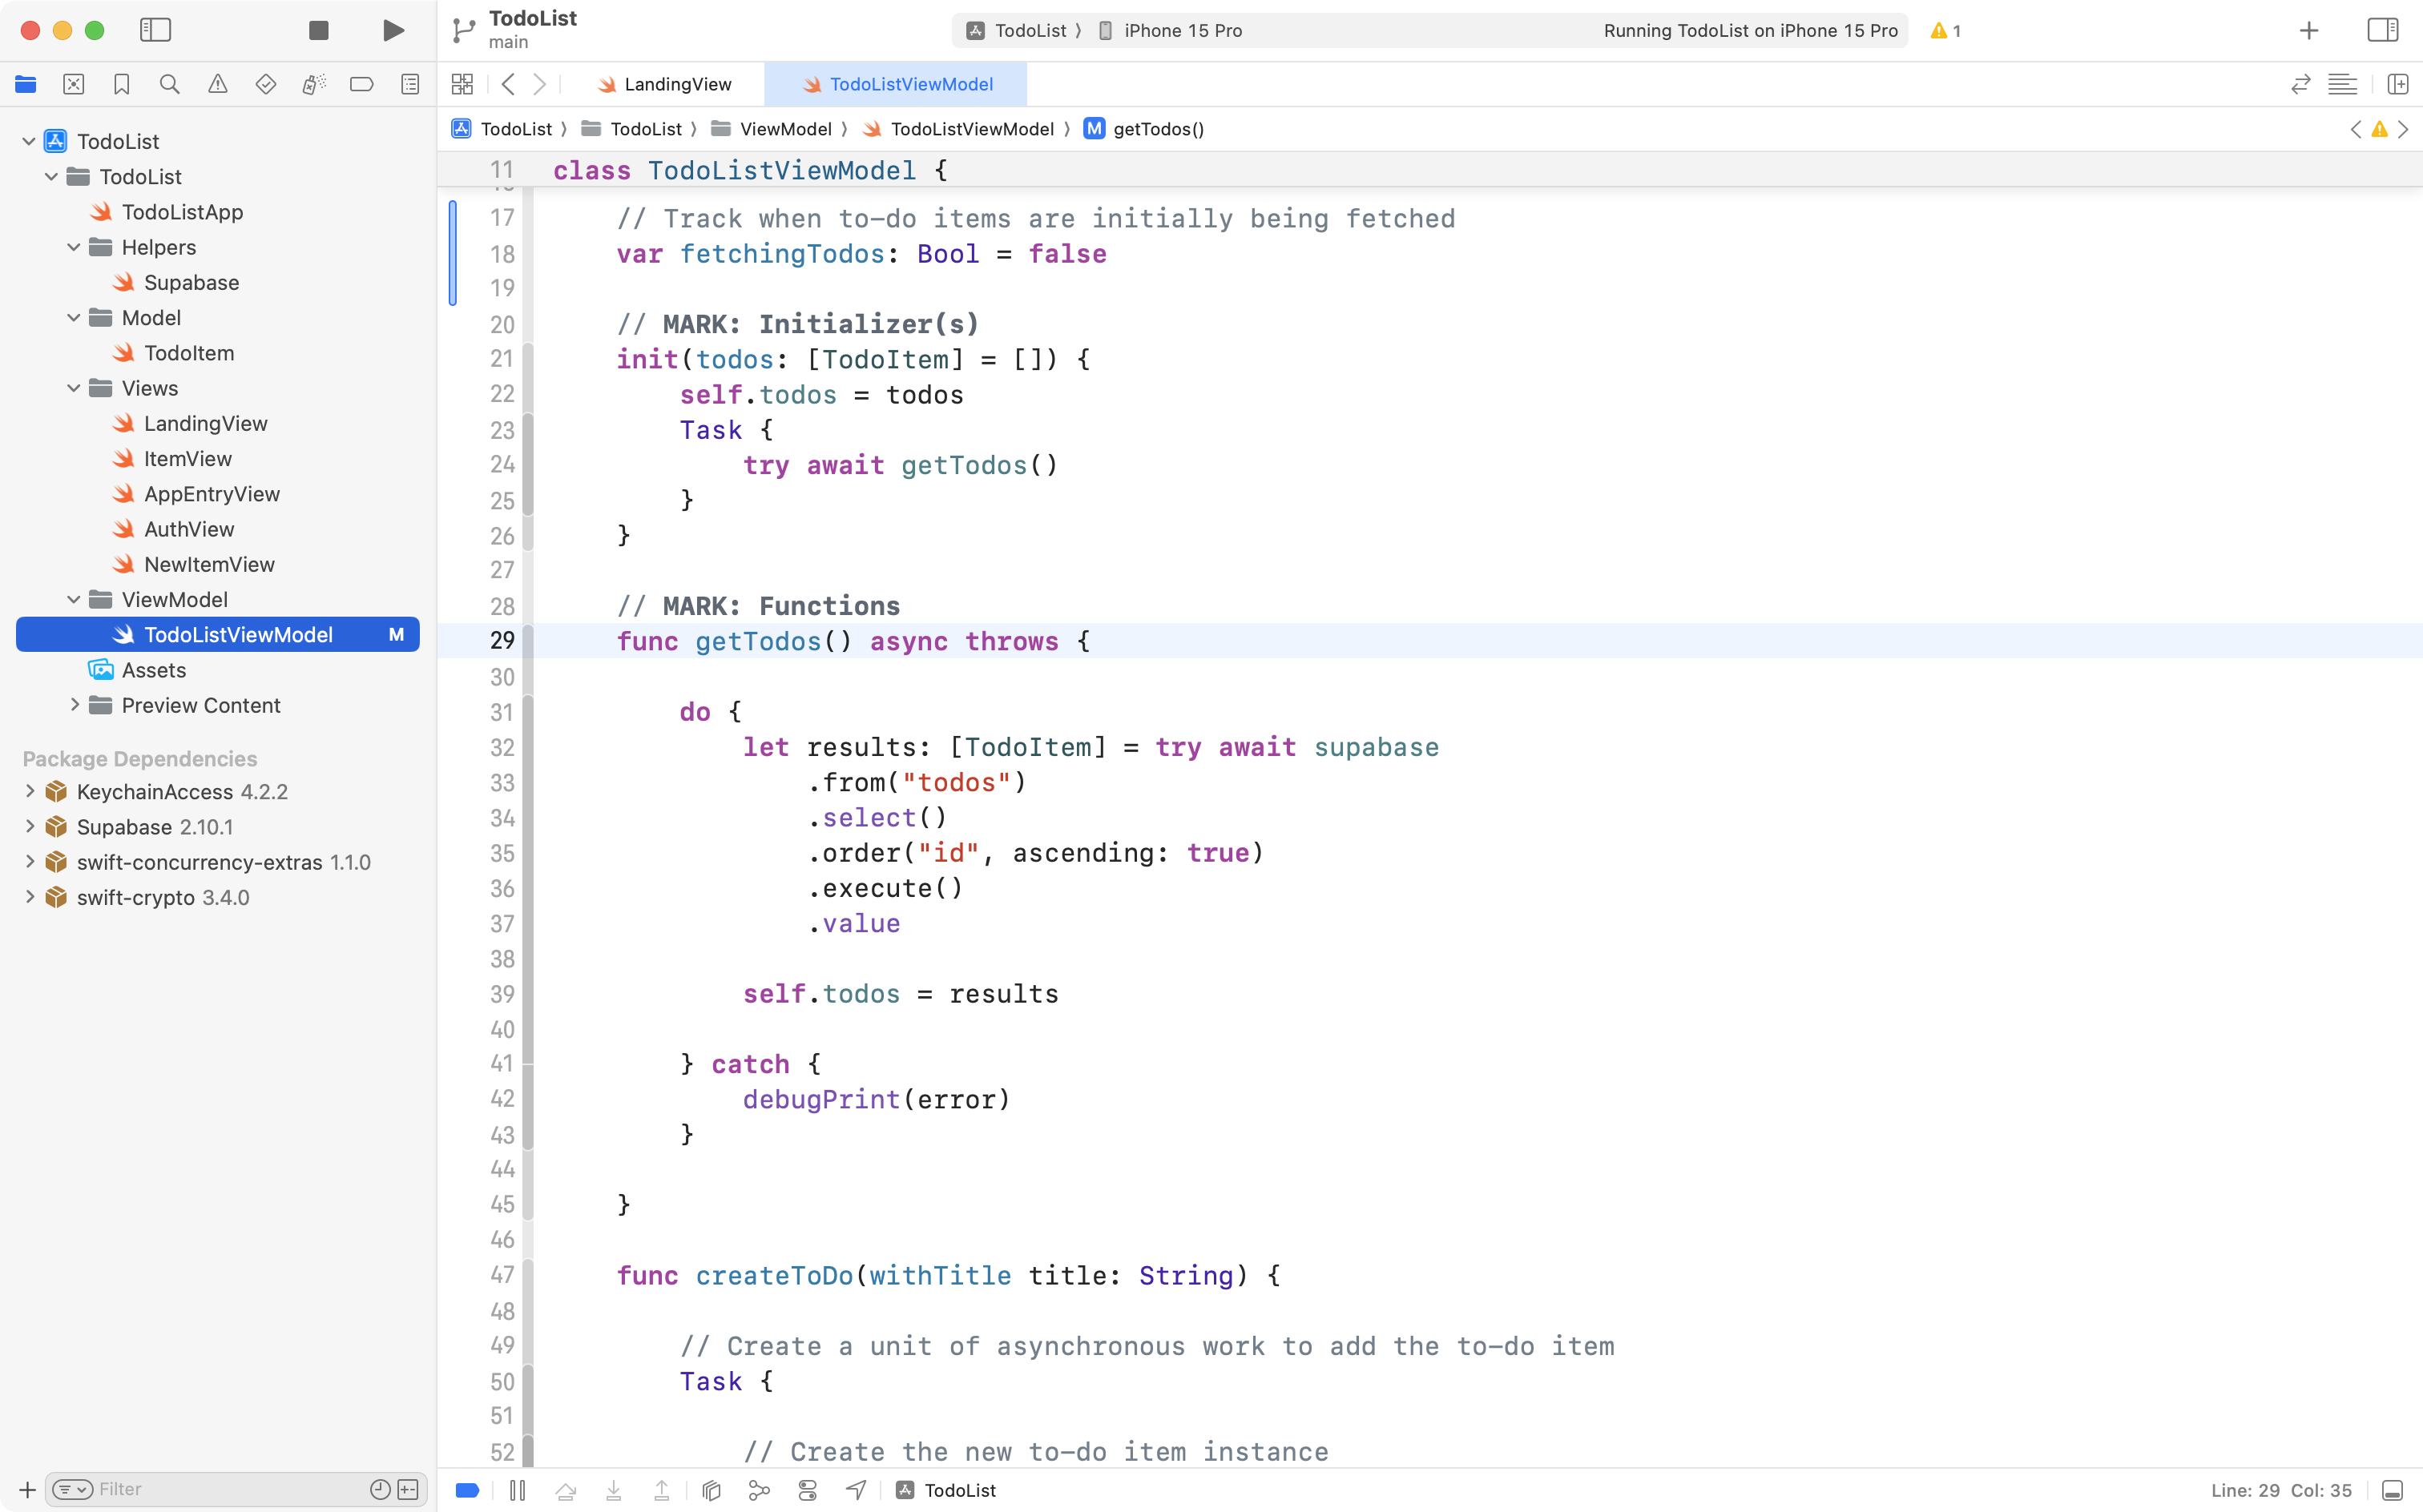
Task: Type in the sidebar Filter field
Action: 200,1488
